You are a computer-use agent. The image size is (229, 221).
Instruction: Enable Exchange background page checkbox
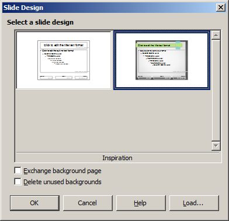pos(18,171)
